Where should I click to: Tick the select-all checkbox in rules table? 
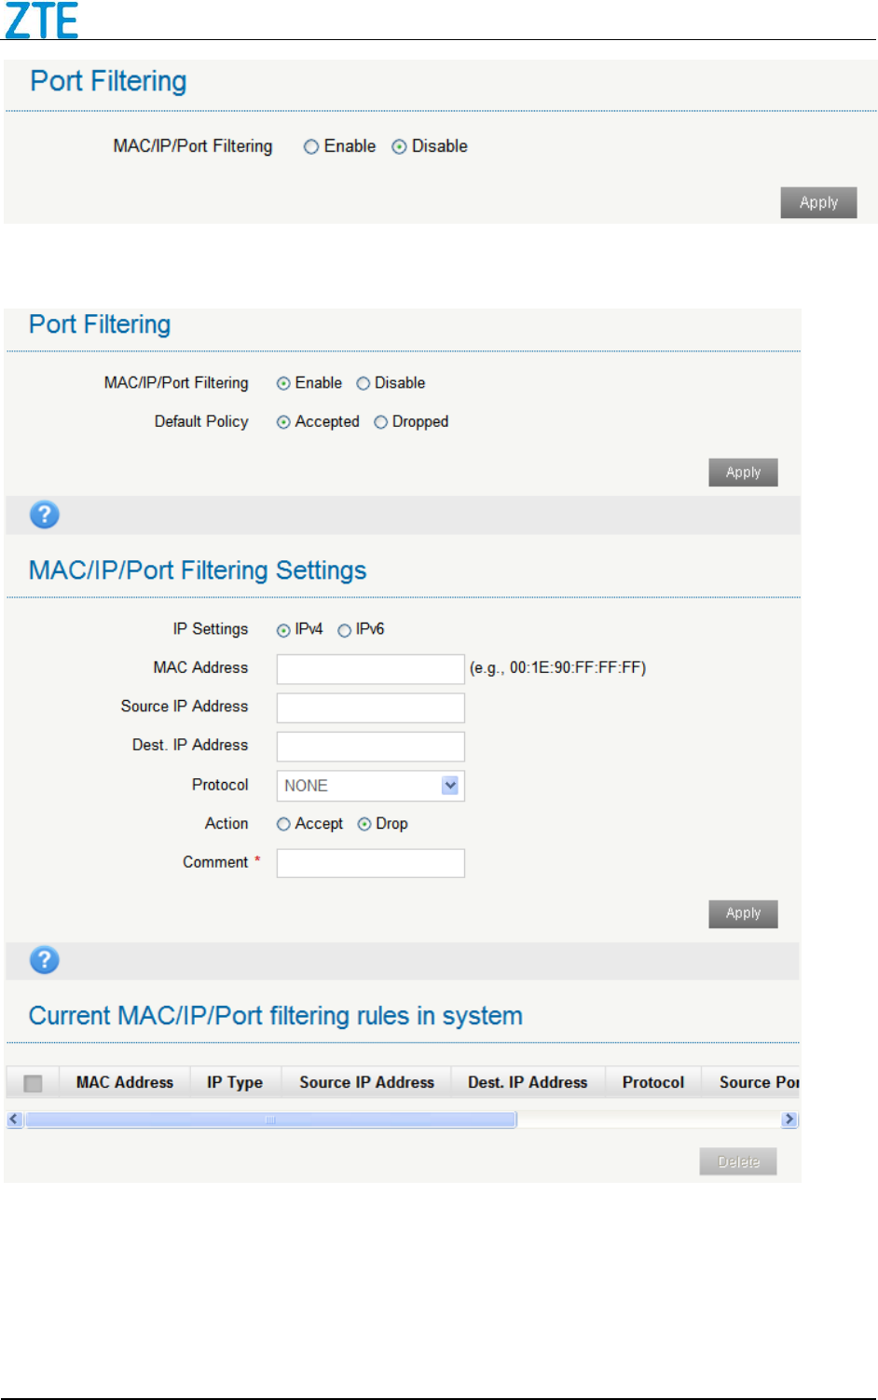click(x=34, y=1083)
